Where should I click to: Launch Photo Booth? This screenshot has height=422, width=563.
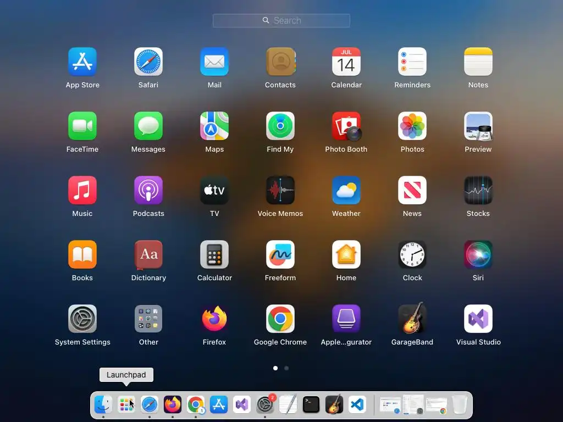tap(346, 126)
